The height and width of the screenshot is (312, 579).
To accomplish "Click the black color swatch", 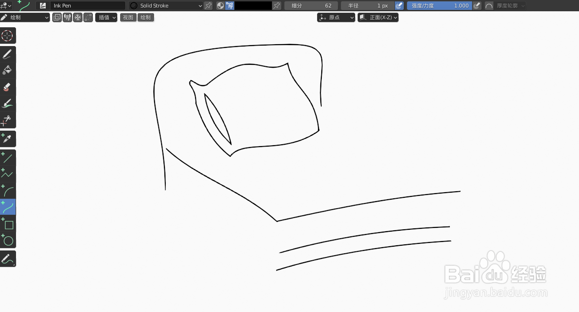I will pyautogui.click(x=253, y=6).
